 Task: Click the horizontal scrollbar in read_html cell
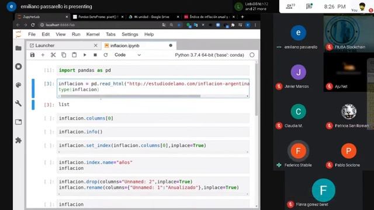[130, 96]
